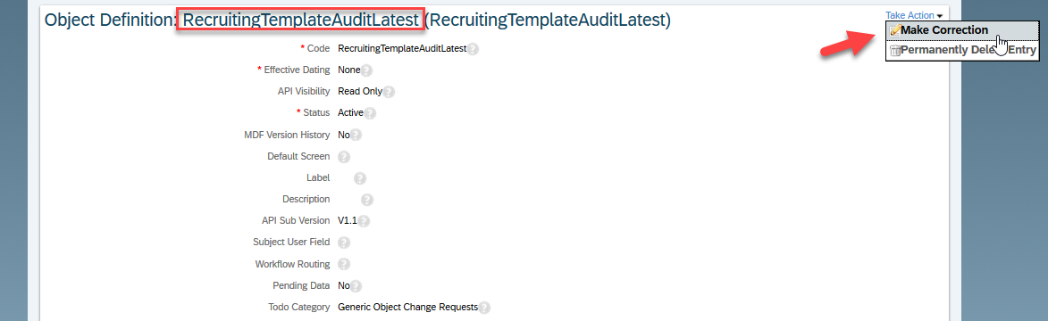The image size is (1048, 321).
Task: Click help icon next to Effective Dating
Action: tap(366, 70)
